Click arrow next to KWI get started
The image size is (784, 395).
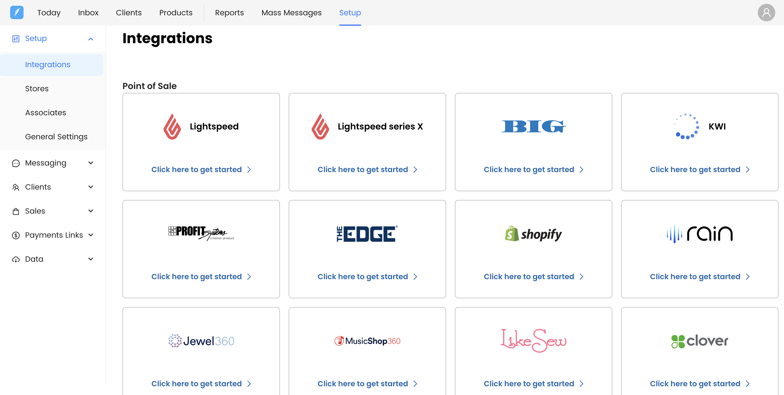(747, 170)
